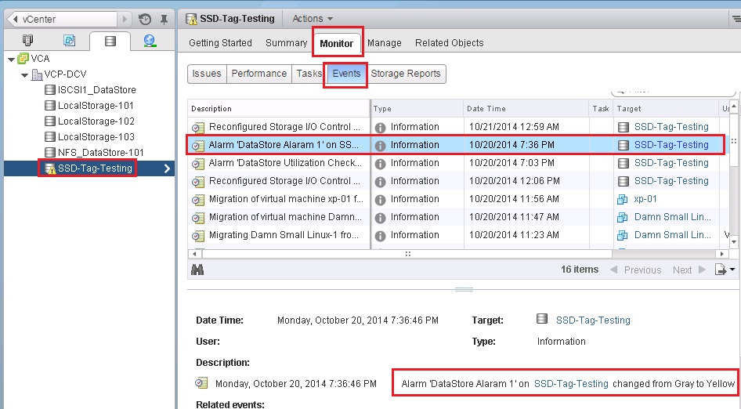Collapse the VCA tree node
This screenshot has width=741, height=409.
(11, 60)
